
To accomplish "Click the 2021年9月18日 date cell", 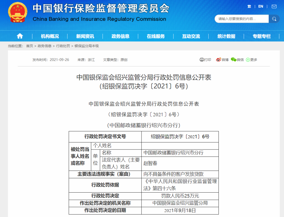I will (x=180, y=211).
